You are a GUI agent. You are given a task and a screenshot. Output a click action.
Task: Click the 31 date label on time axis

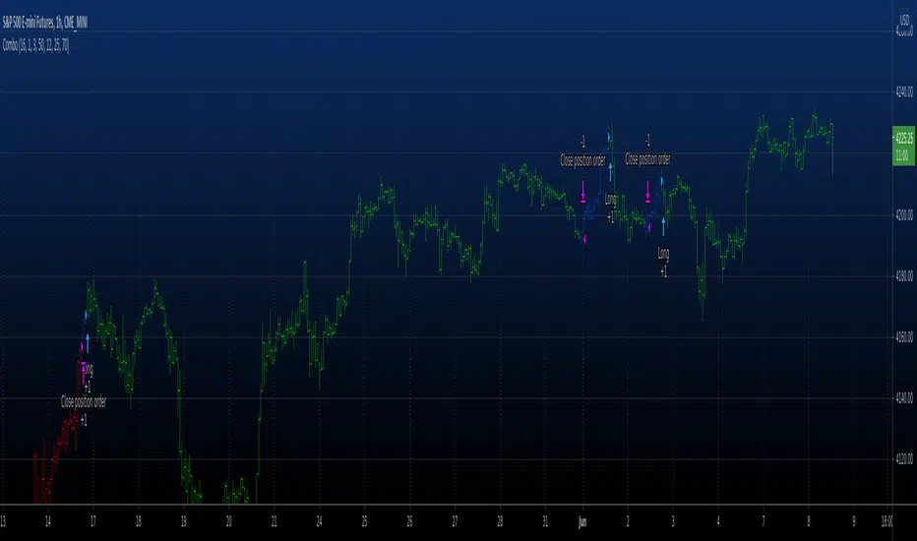(x=545, y=521)
